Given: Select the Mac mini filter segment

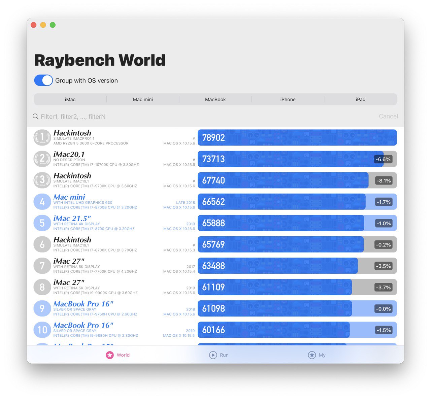Looking at the screenshot, I should point(143,99).
